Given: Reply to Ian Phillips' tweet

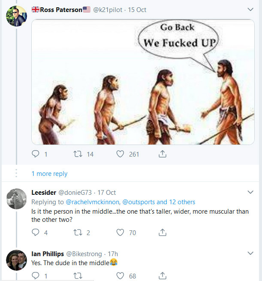Looking at the screenshot, I should pos(36,276).
